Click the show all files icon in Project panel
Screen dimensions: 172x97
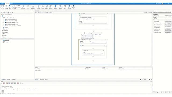pos(8,13)
